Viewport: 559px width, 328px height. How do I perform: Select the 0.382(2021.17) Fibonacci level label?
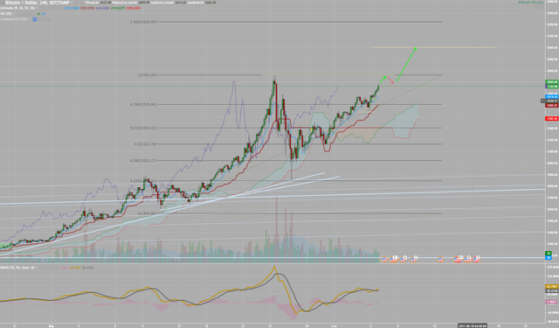coord(143,161)
